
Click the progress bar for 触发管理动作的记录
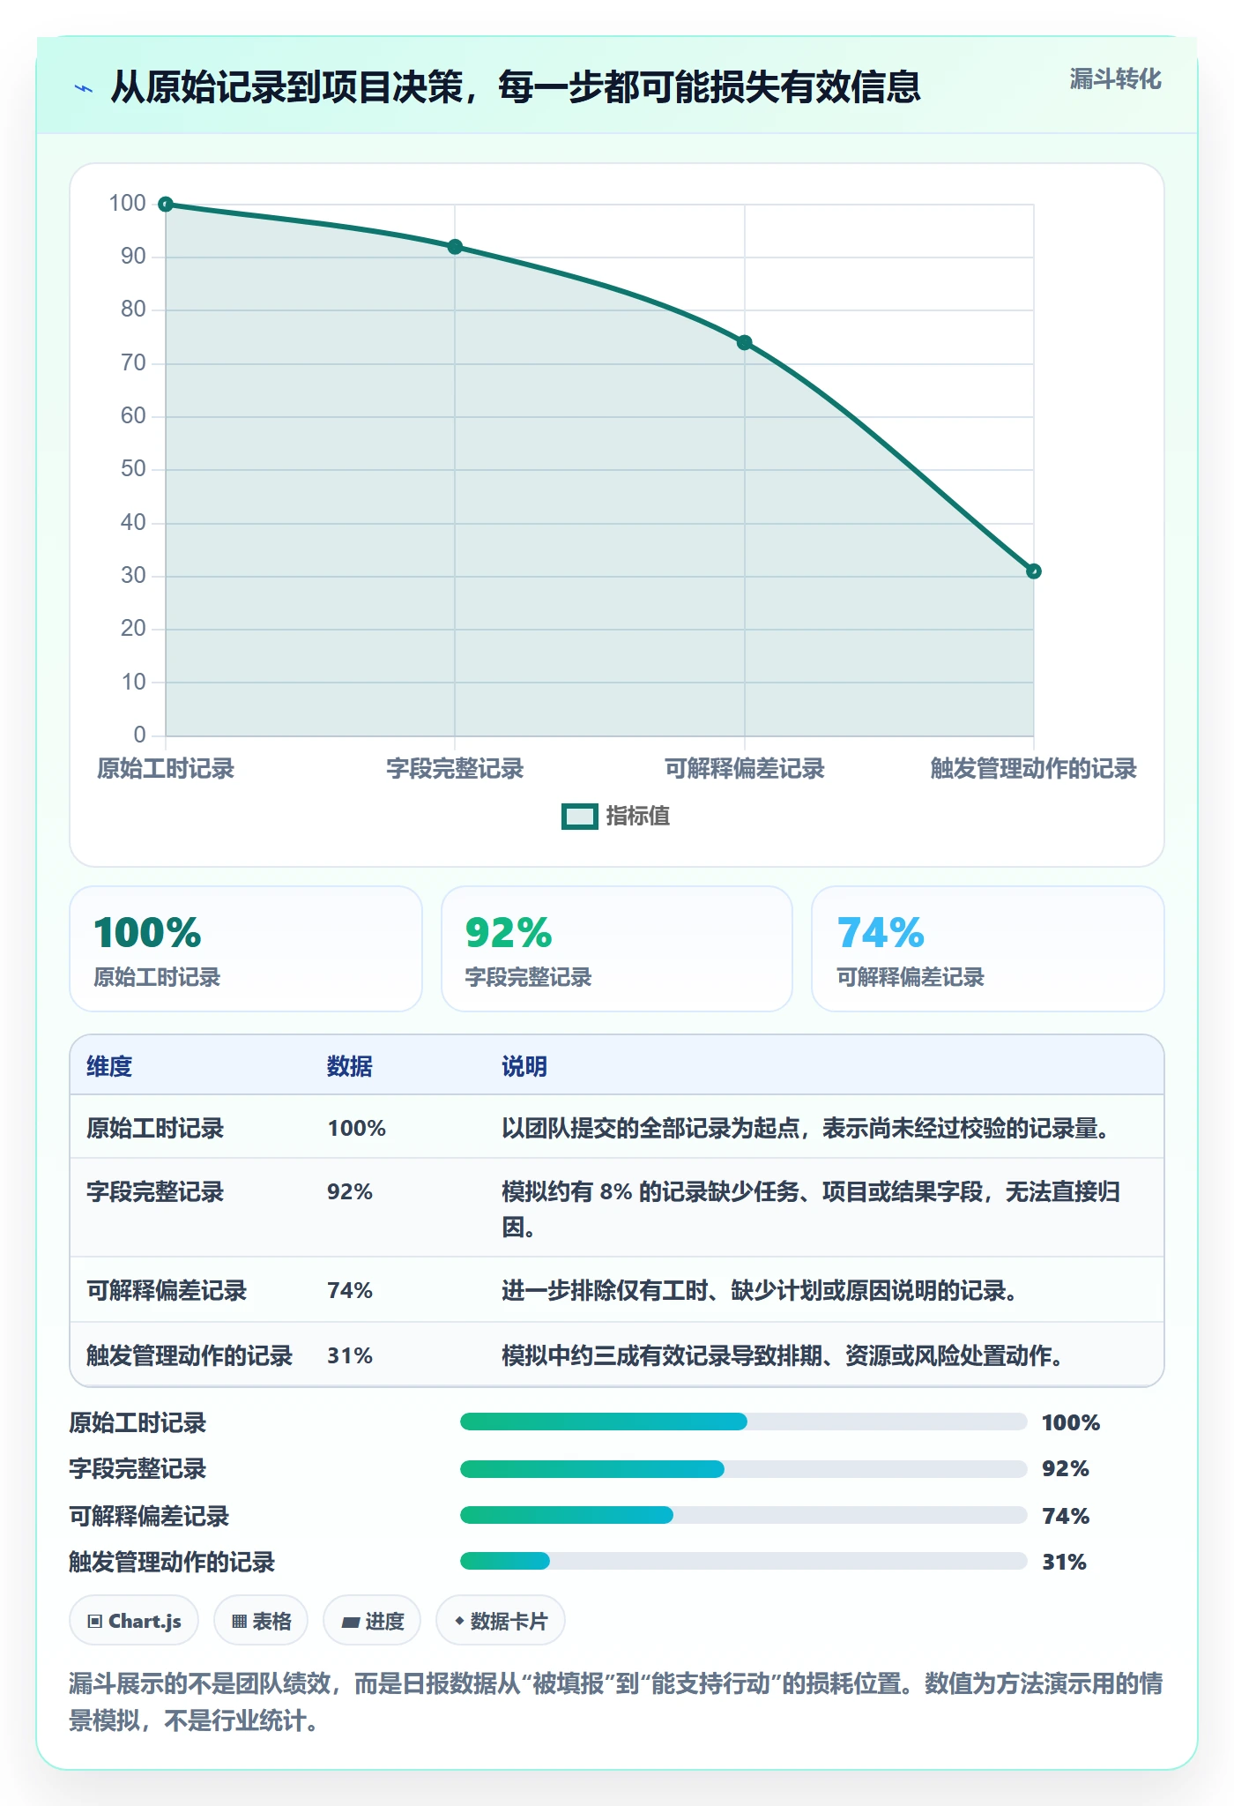[744, 1561]
